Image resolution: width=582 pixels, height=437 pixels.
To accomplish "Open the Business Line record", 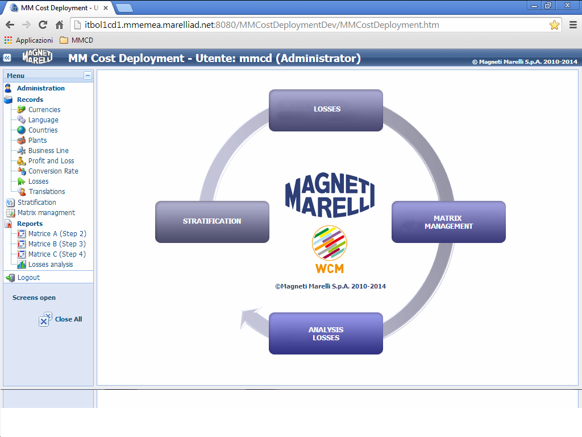I will click(48, 150).
